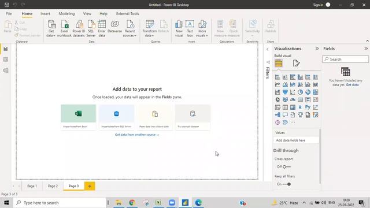Click Sign in at the title bar
Image resolution: width=370 pixels, height=208 pixels.
coord(318,5)
